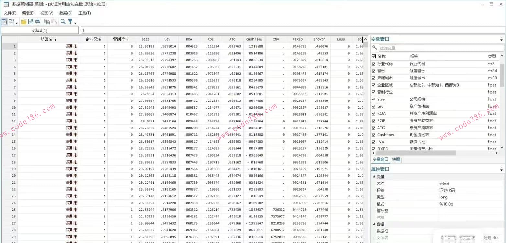Uncheck the 行业代码 variable
The width and height of the screenshot is (506, 243).
tap(374, 64)
